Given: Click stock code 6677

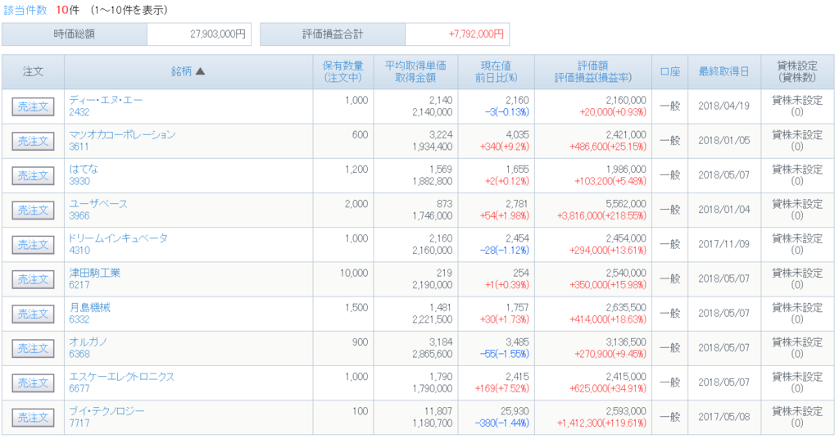Looking at the screenshot, I should coord(79,389).
